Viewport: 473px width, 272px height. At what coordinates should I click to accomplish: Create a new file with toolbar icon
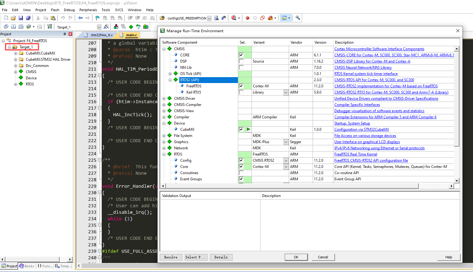pos(6,18)
